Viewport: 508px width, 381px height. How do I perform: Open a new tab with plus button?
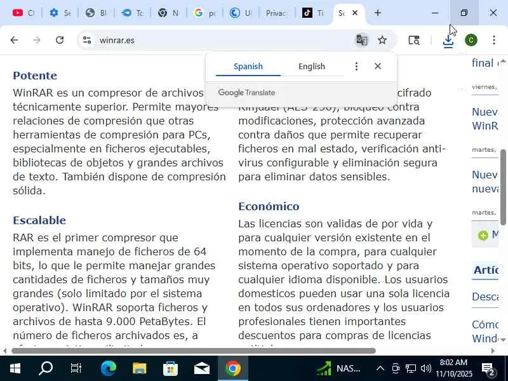click(x=377, y=13)
